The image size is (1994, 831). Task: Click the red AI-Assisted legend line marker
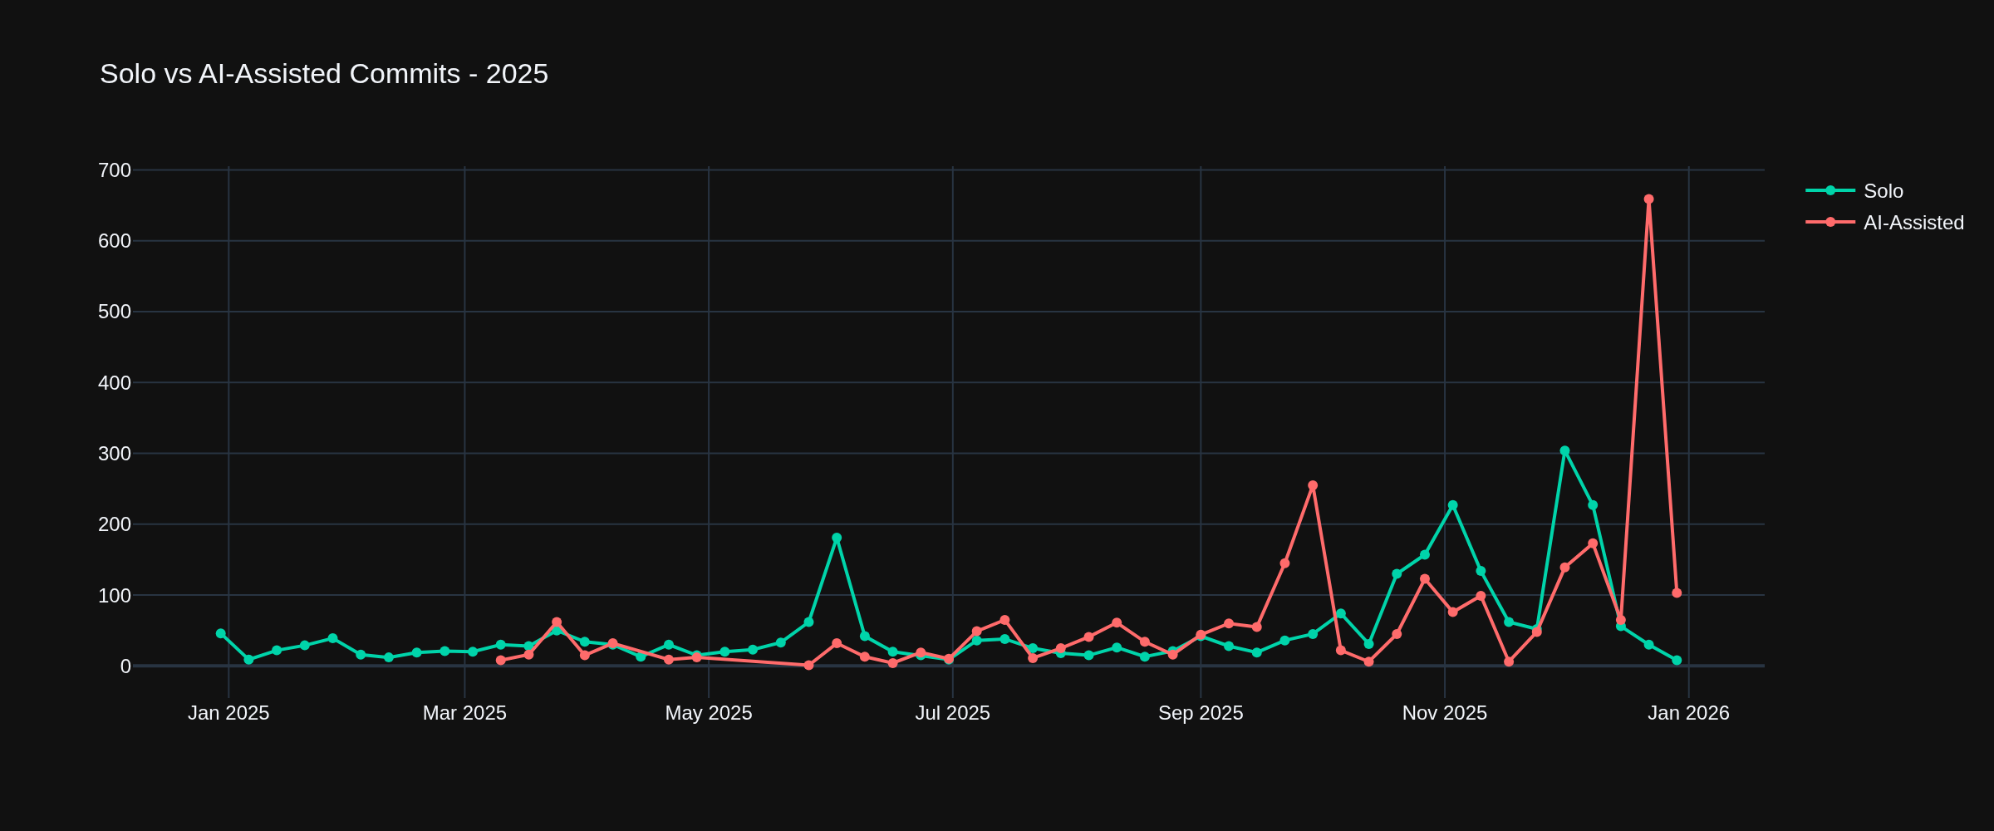(x=1829, y=222)
